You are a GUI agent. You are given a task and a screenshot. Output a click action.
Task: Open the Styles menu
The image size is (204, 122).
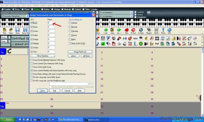pos(12,6)
